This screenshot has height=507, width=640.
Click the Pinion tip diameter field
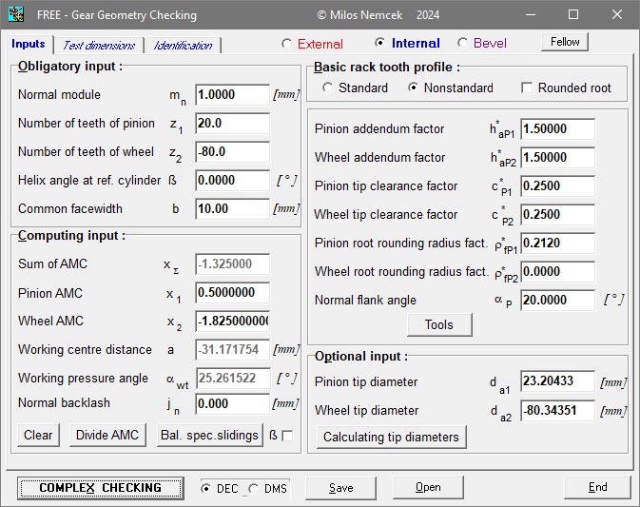557,381
